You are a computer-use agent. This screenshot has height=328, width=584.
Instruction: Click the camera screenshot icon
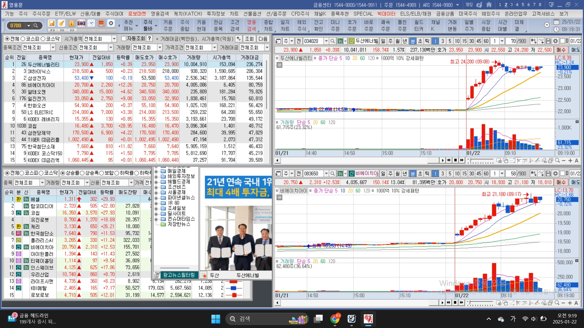point(81,23)
